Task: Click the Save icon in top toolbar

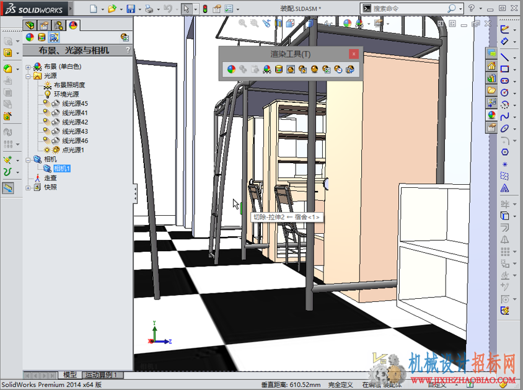Action: (x=131, y=9)
